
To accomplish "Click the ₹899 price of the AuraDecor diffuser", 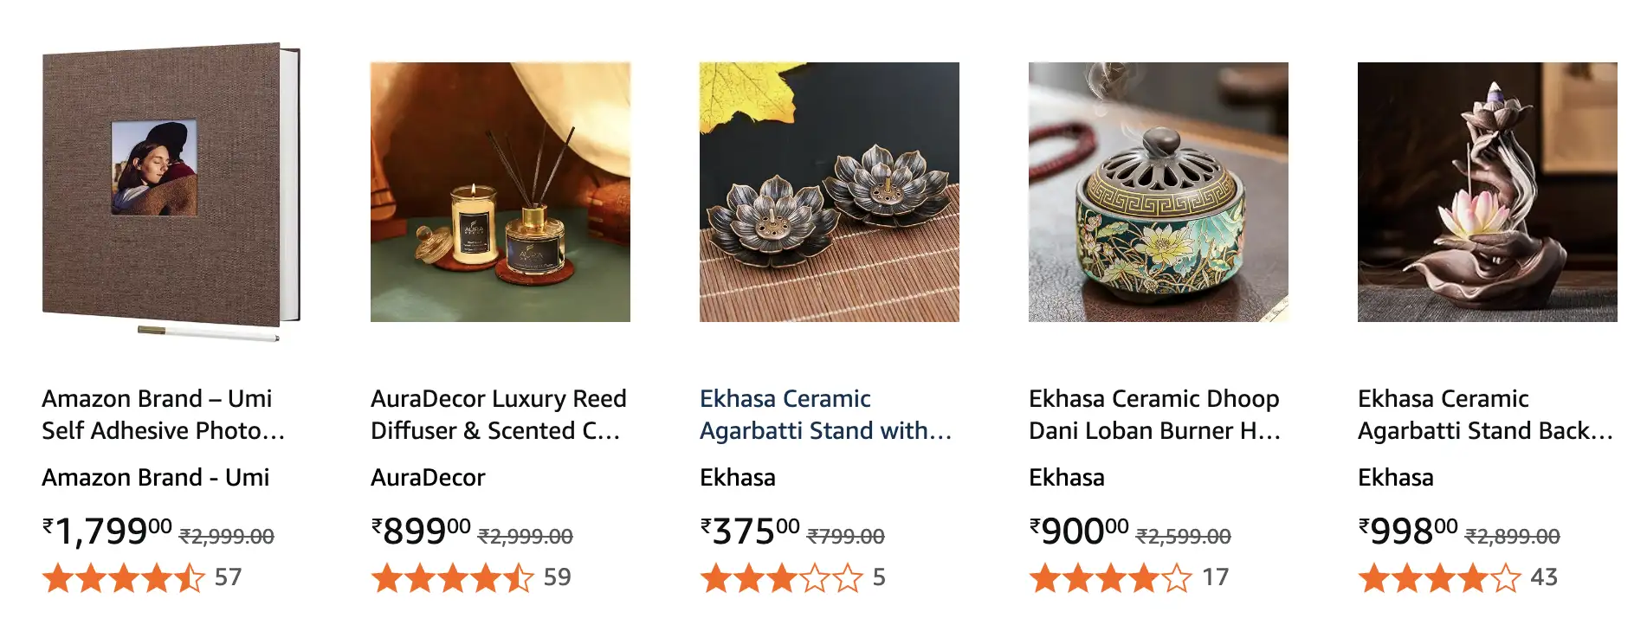I will (421, 532).
